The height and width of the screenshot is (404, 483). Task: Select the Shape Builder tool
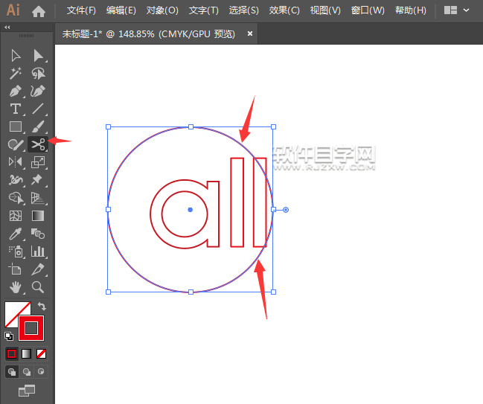(x=16, y=198)
